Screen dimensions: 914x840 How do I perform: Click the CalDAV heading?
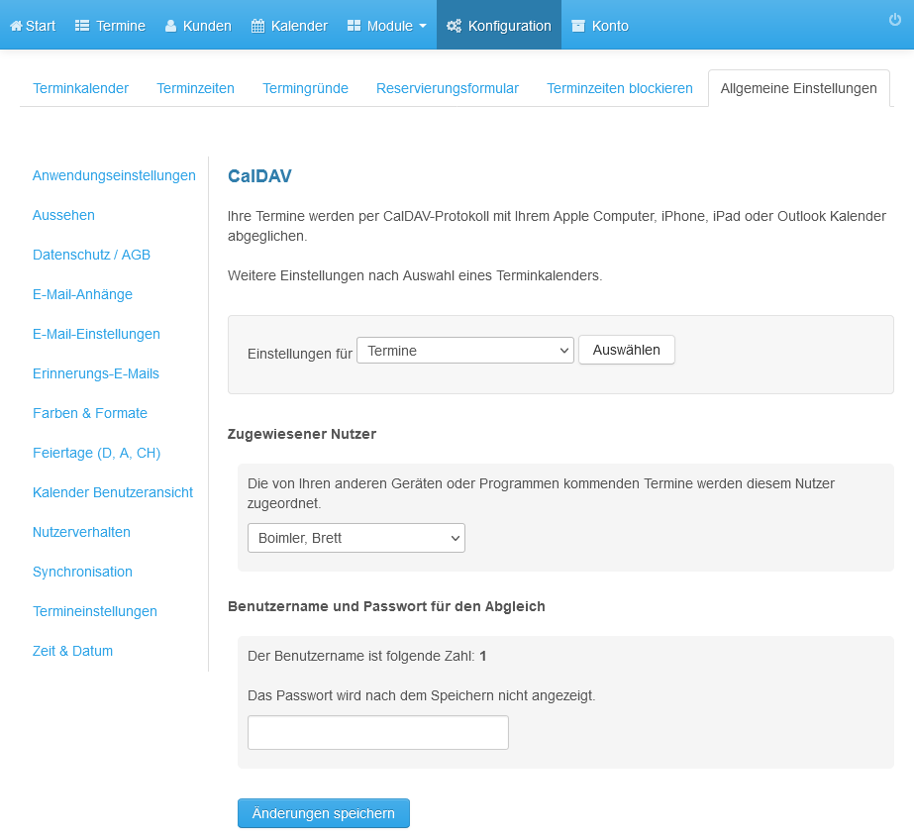[259, 176]
